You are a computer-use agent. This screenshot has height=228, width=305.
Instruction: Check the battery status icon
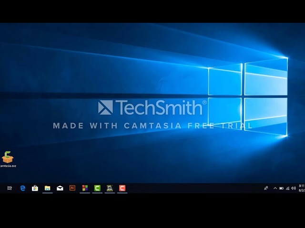(281, 188)
